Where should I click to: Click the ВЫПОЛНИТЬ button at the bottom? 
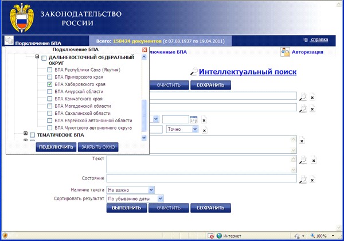pyautogui.click(x=127, y=208)
